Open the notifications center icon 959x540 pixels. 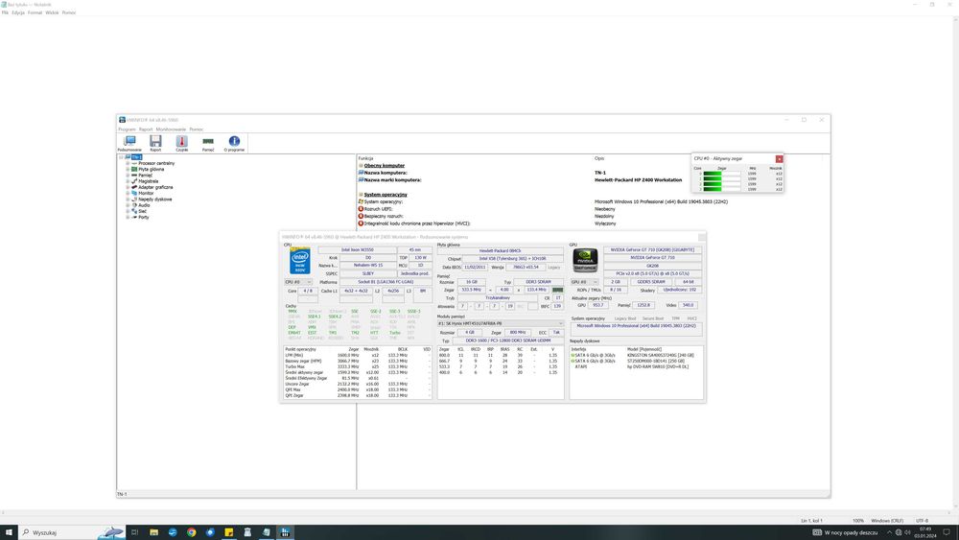click(947, 532)
